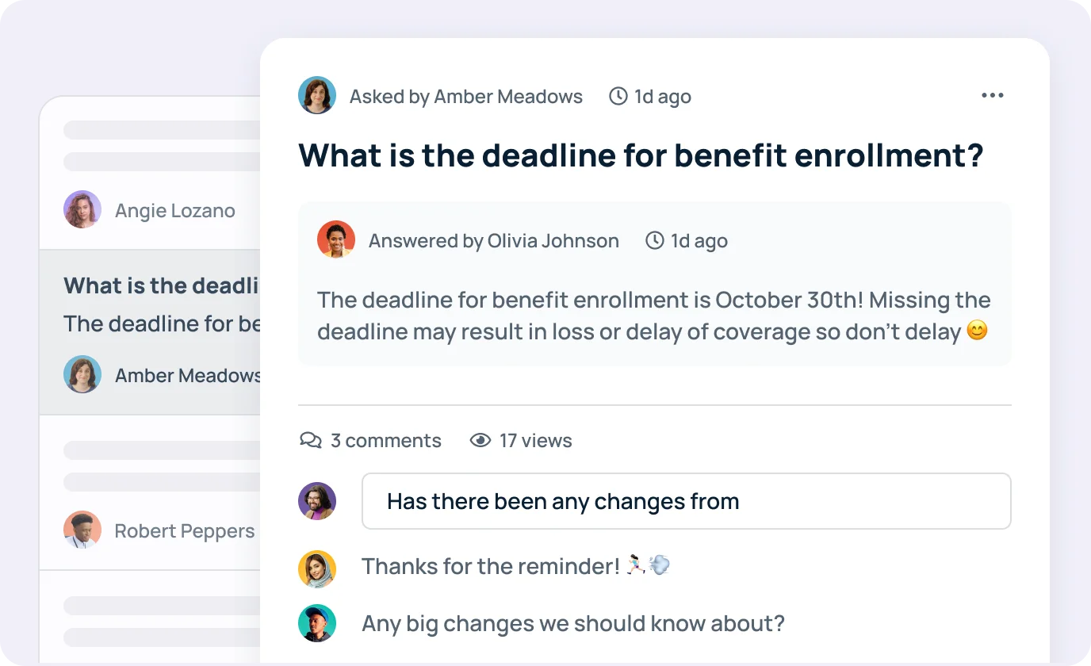
Task: Click the eye icon next to views count
Action: (x=480, y=440)
